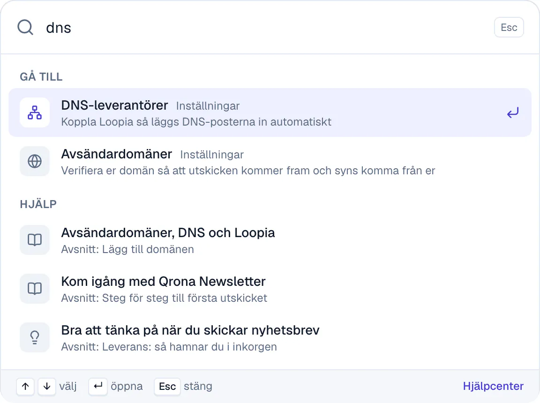This screenshot has width=540, height=403.
Task: Click the DNS-leverantörer network icon
Action: [35, 112]
